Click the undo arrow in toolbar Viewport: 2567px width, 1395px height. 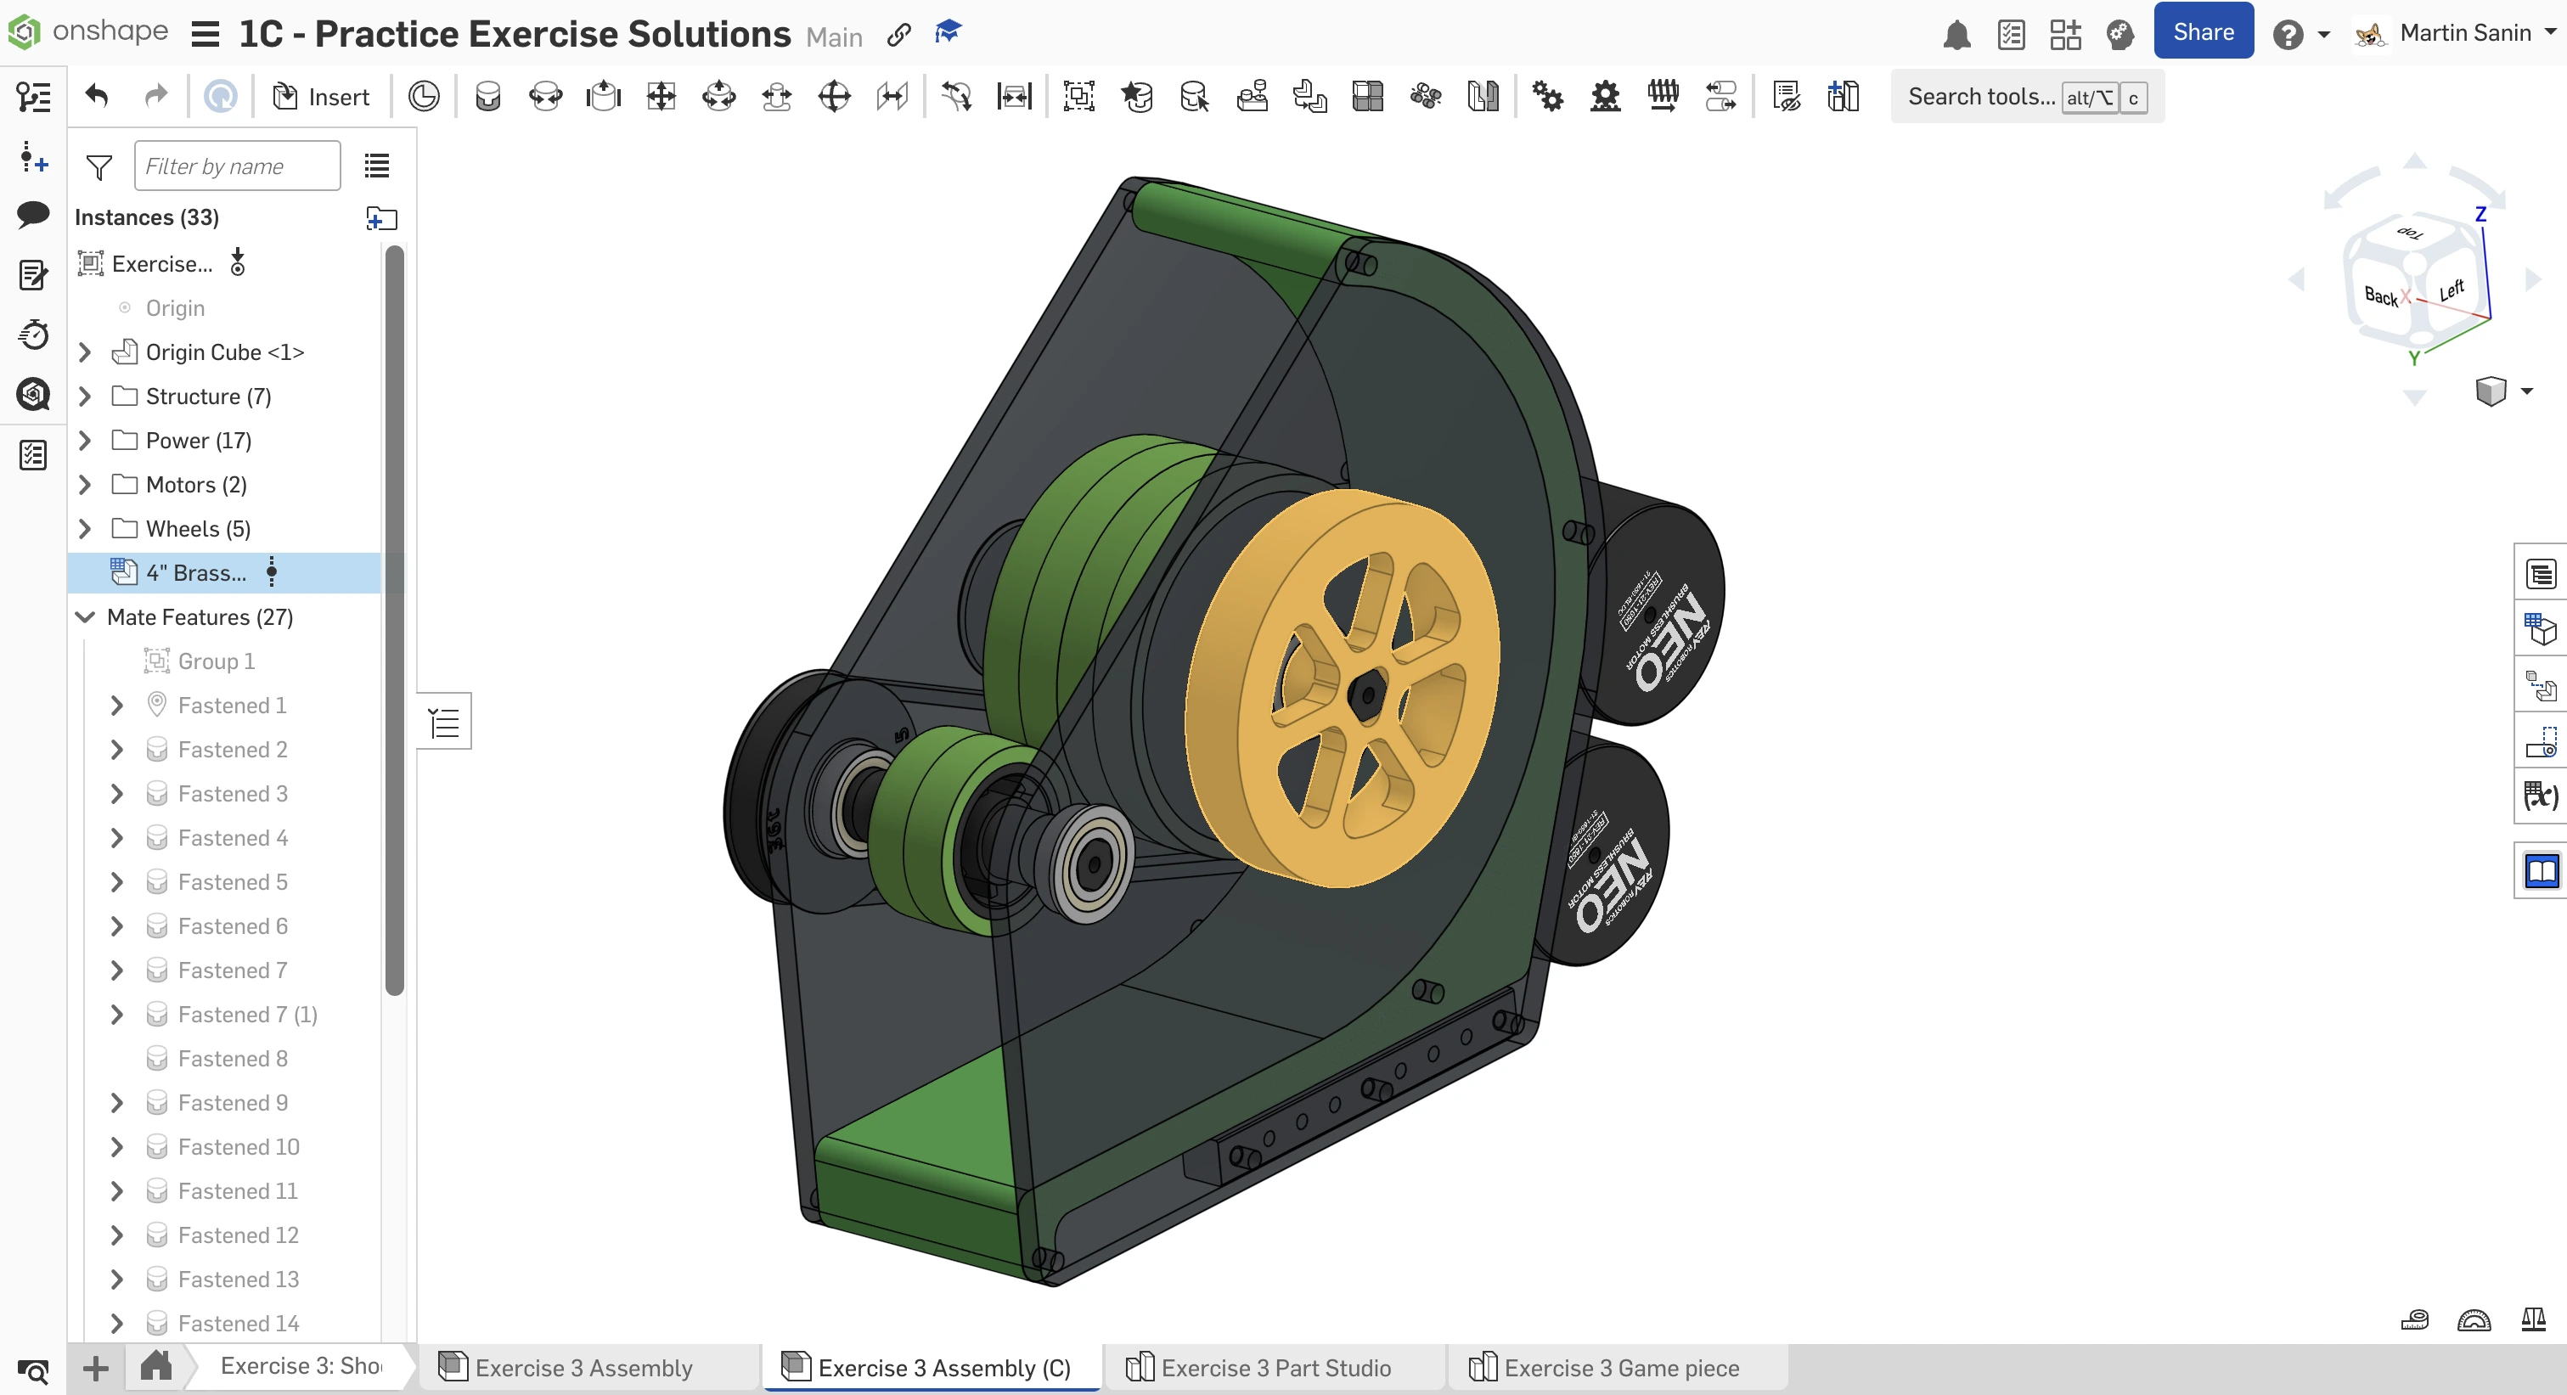pos(97,97)
